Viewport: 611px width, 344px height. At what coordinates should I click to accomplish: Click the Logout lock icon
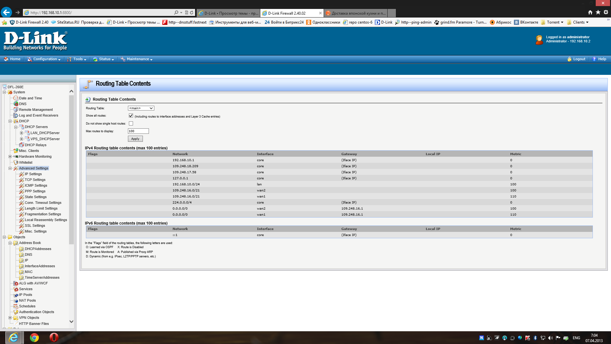pyautogui.click(x=569, y=59)
